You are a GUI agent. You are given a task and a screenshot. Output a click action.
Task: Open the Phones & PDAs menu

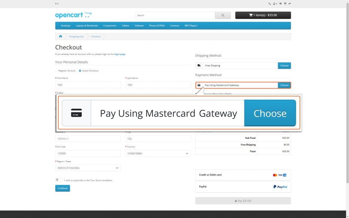pyautogui.click(x=157, y=26)
